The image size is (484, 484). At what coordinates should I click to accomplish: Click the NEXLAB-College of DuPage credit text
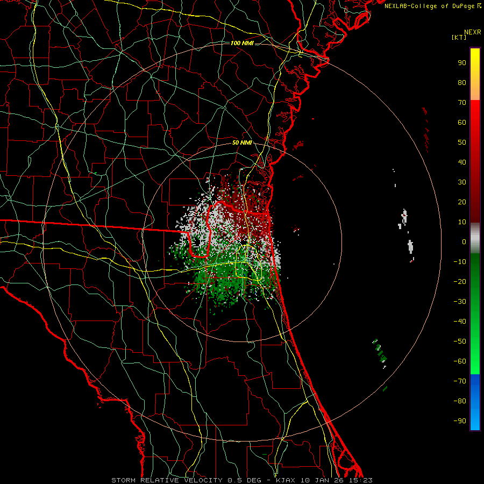click(x=432, y=6)
